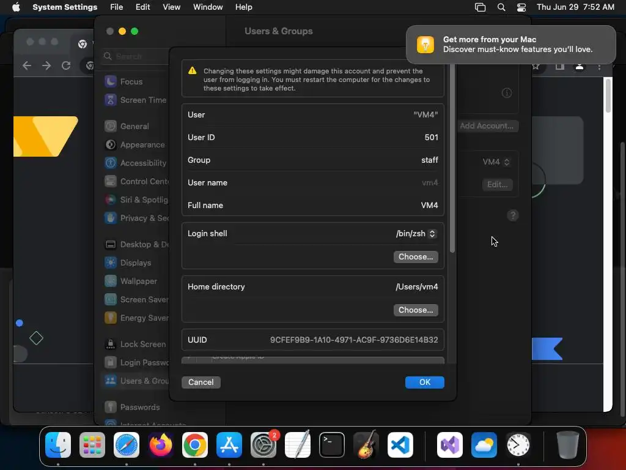Click the Chrome reload button
The image size is (626, 470).
pyautogui.click(x=66, y=65)
